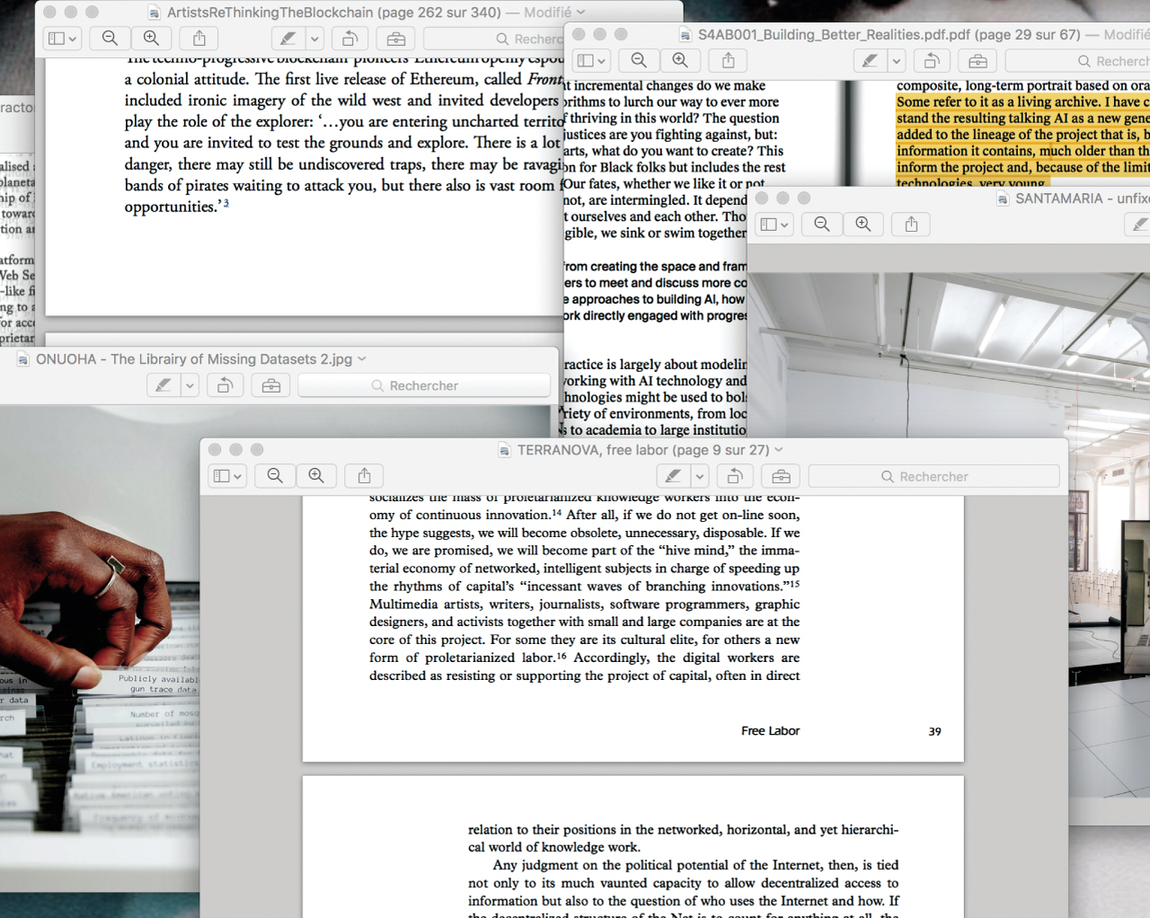This screenshot has height=918, width=1150.
Task: Share the S4AB001 Building Better Realities PDF
Action: 729,60
